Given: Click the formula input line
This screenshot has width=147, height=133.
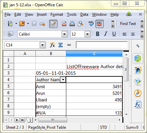Looking at the screenshot, I should 102,45.
